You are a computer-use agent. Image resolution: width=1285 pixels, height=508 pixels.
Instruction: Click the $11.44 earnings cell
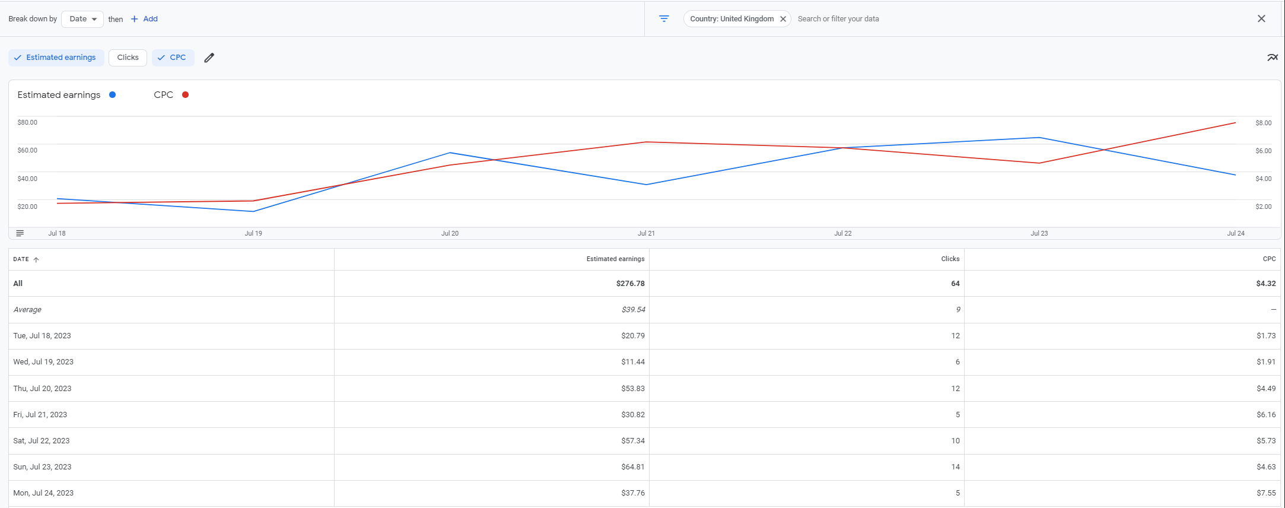[x=632, y=362]
